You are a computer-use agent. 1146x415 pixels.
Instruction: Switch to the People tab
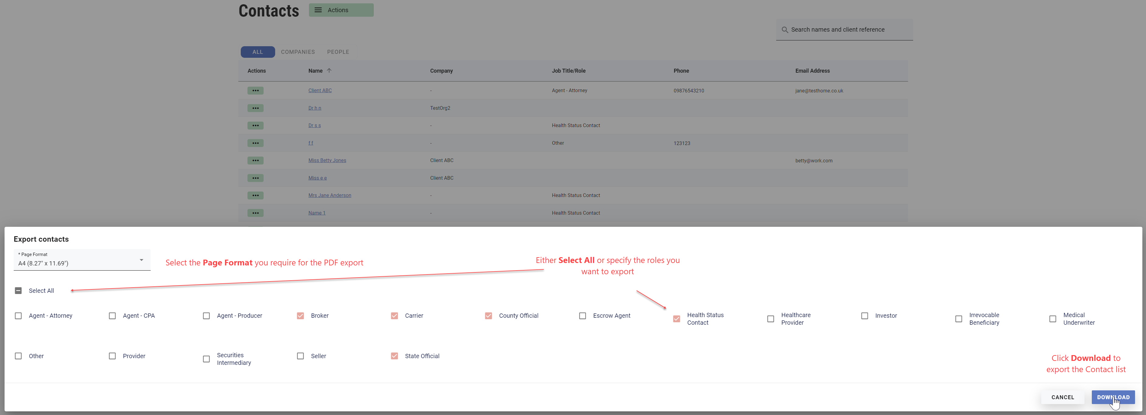coord(338,52)
